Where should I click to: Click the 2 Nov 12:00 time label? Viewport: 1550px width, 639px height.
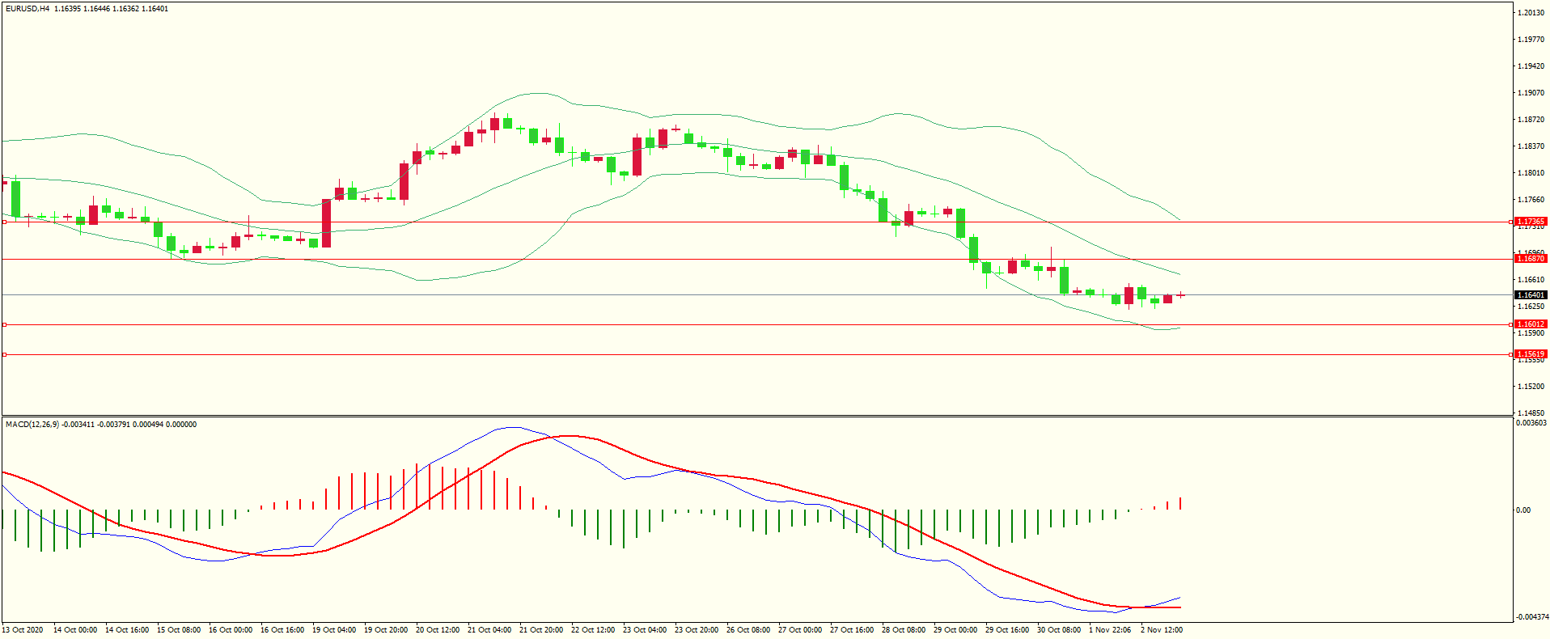coord(1162,630)
